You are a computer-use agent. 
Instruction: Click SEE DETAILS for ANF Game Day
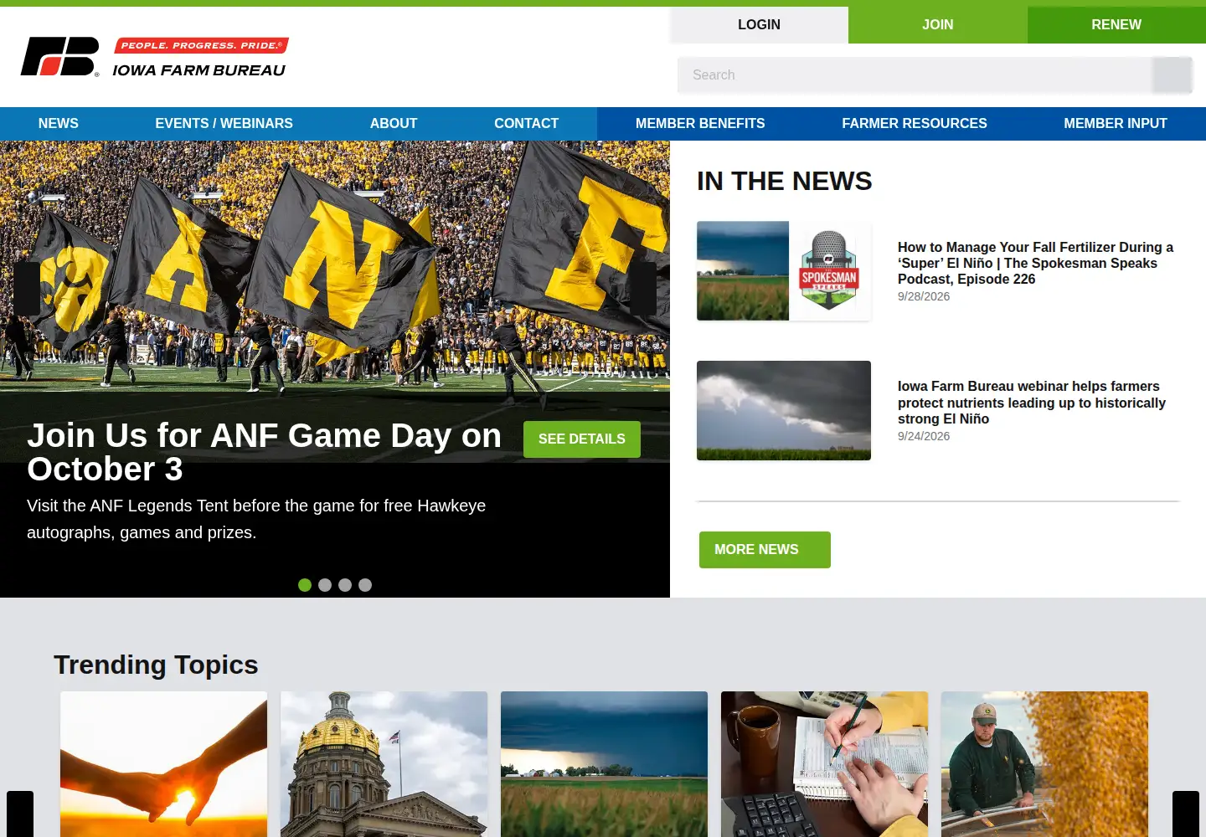click(x=582, y=439)
